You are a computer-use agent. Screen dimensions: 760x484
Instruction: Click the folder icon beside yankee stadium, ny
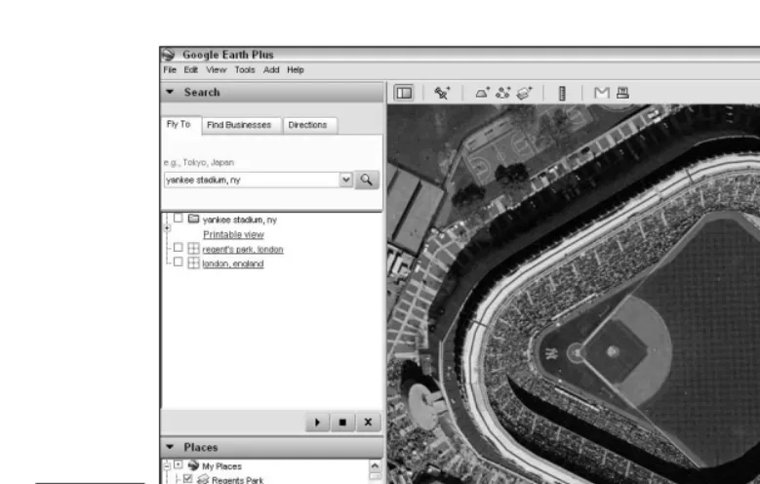tap(193, 219)
